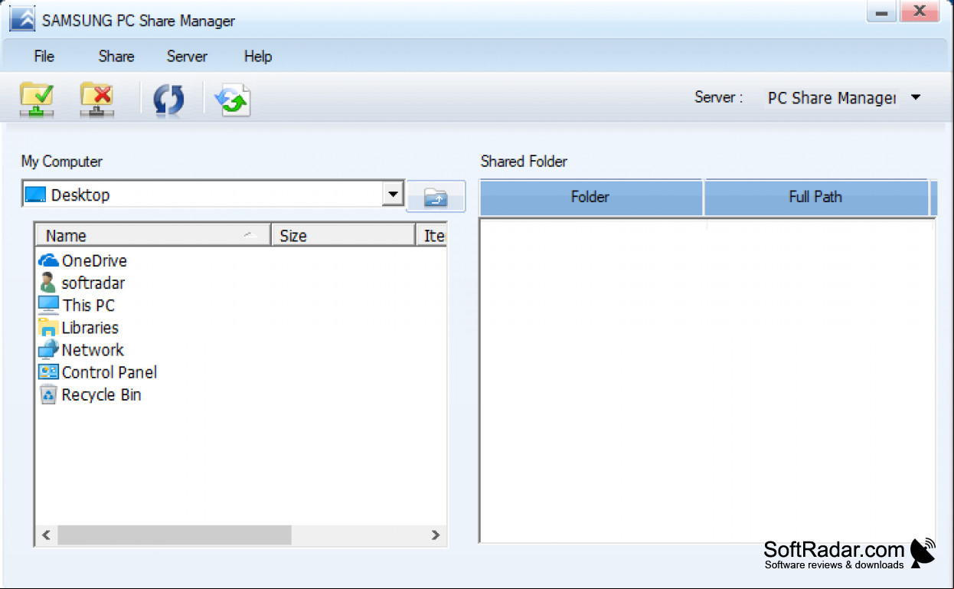Select the Control Panel icon

point(48,372)
